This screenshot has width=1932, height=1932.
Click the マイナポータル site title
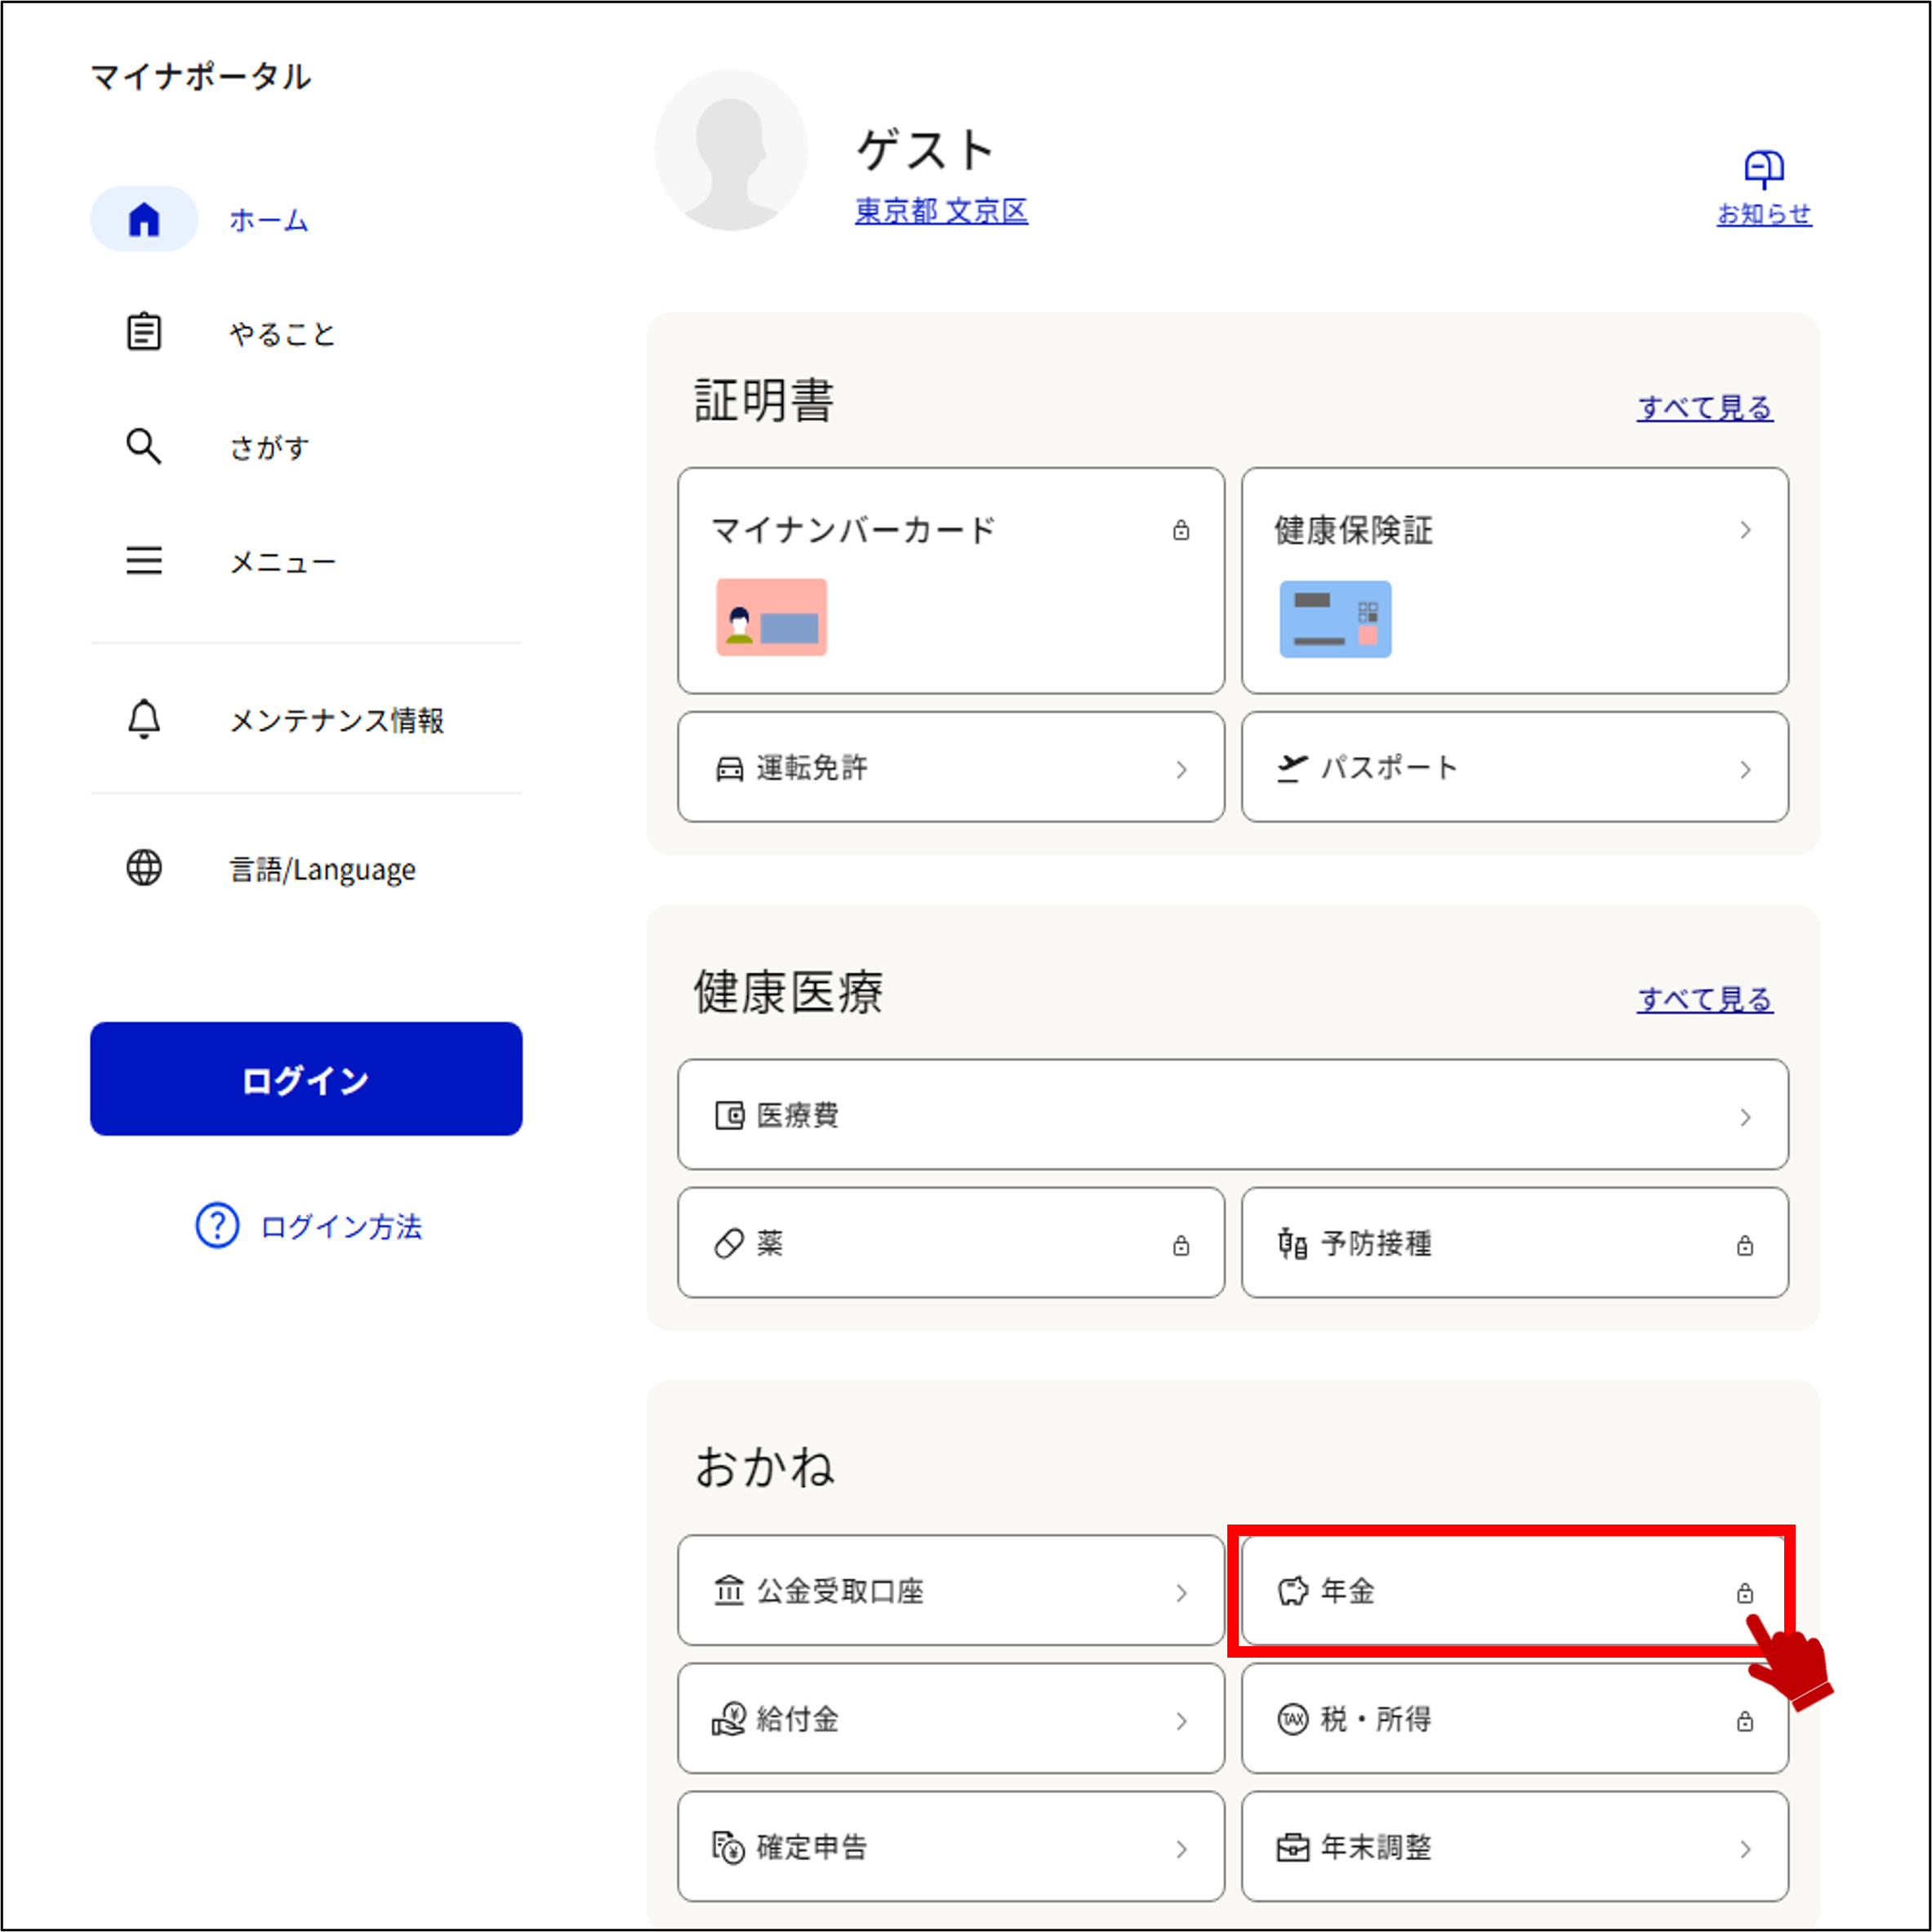(x=201, y=77)
